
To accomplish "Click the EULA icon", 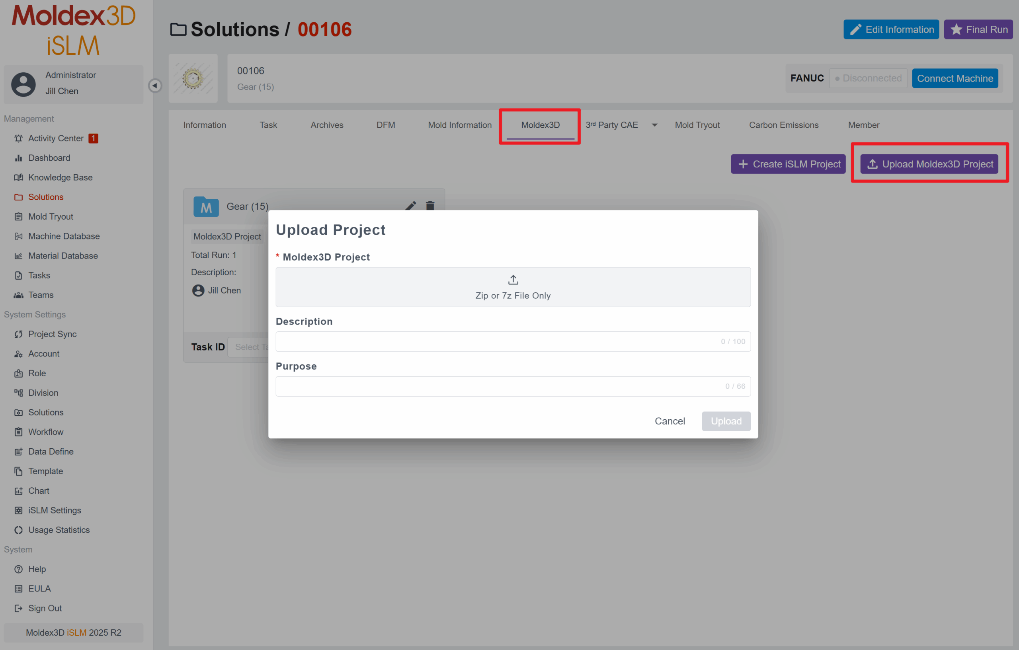I will [x=18, y=589].
